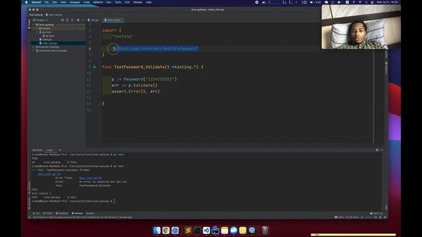Hide the terminal tool window
This screenshot has height=237, width=422.
click(382, 150)
